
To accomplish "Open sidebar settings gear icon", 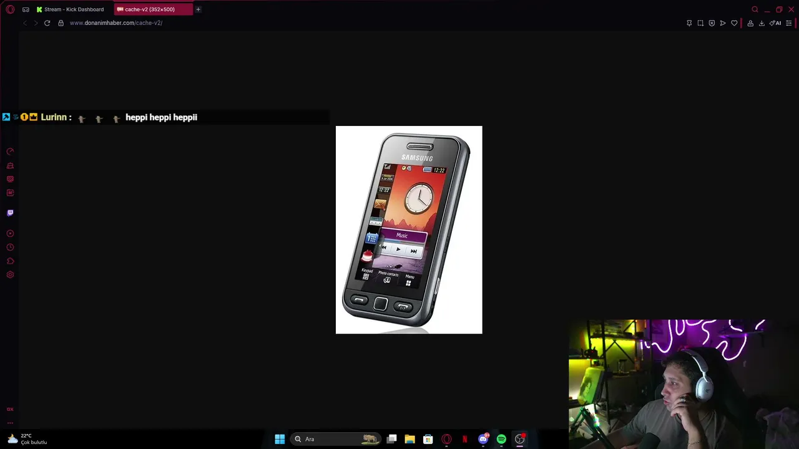I will [x=10, y=274].
